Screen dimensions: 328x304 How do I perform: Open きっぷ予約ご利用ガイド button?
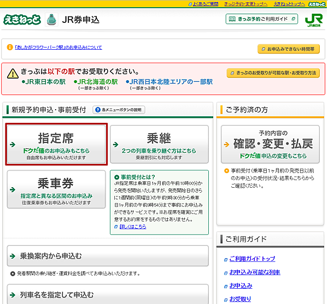click(262, 19)
